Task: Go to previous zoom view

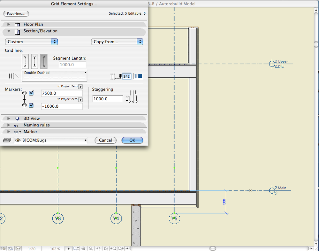Action: tap(113, 248)
